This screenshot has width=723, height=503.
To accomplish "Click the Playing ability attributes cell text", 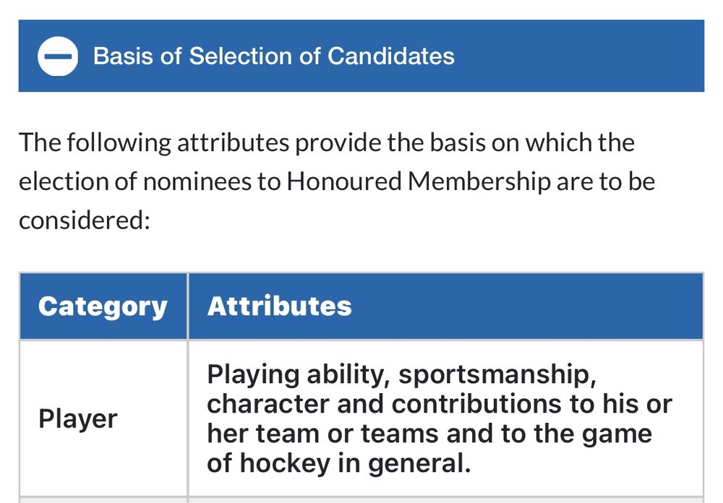I will 439,418.
